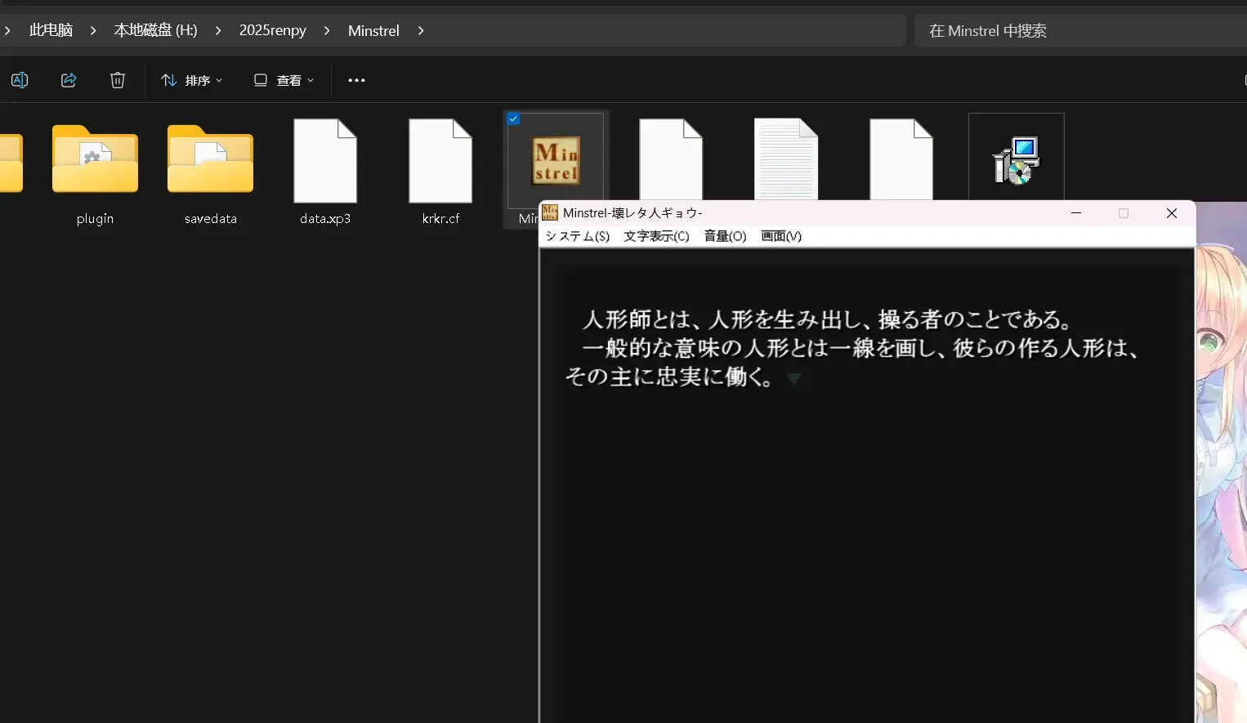This screenshot has height=723, width=1247.
Task: Open the three-dot more options menu
Action: [x=356, y=80]
